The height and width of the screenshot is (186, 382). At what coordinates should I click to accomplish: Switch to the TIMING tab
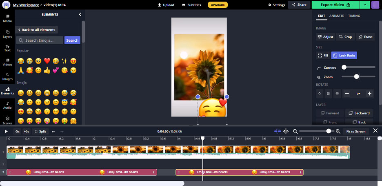[354, 16]
